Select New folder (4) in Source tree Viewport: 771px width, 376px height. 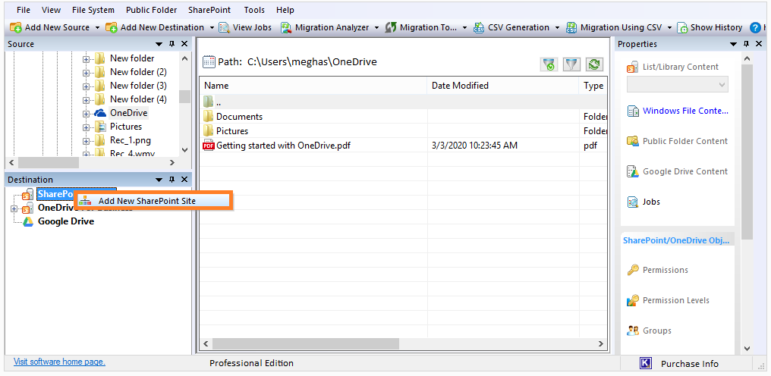coord(138,99)
